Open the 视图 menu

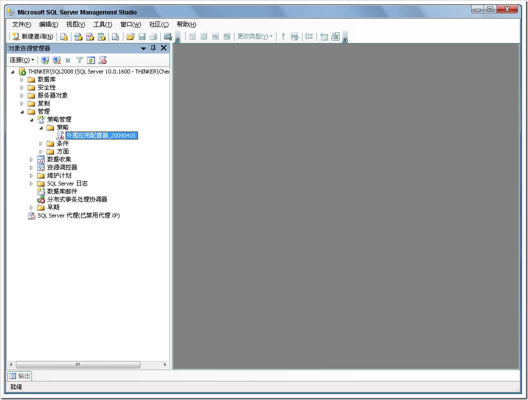click(75, 24)
